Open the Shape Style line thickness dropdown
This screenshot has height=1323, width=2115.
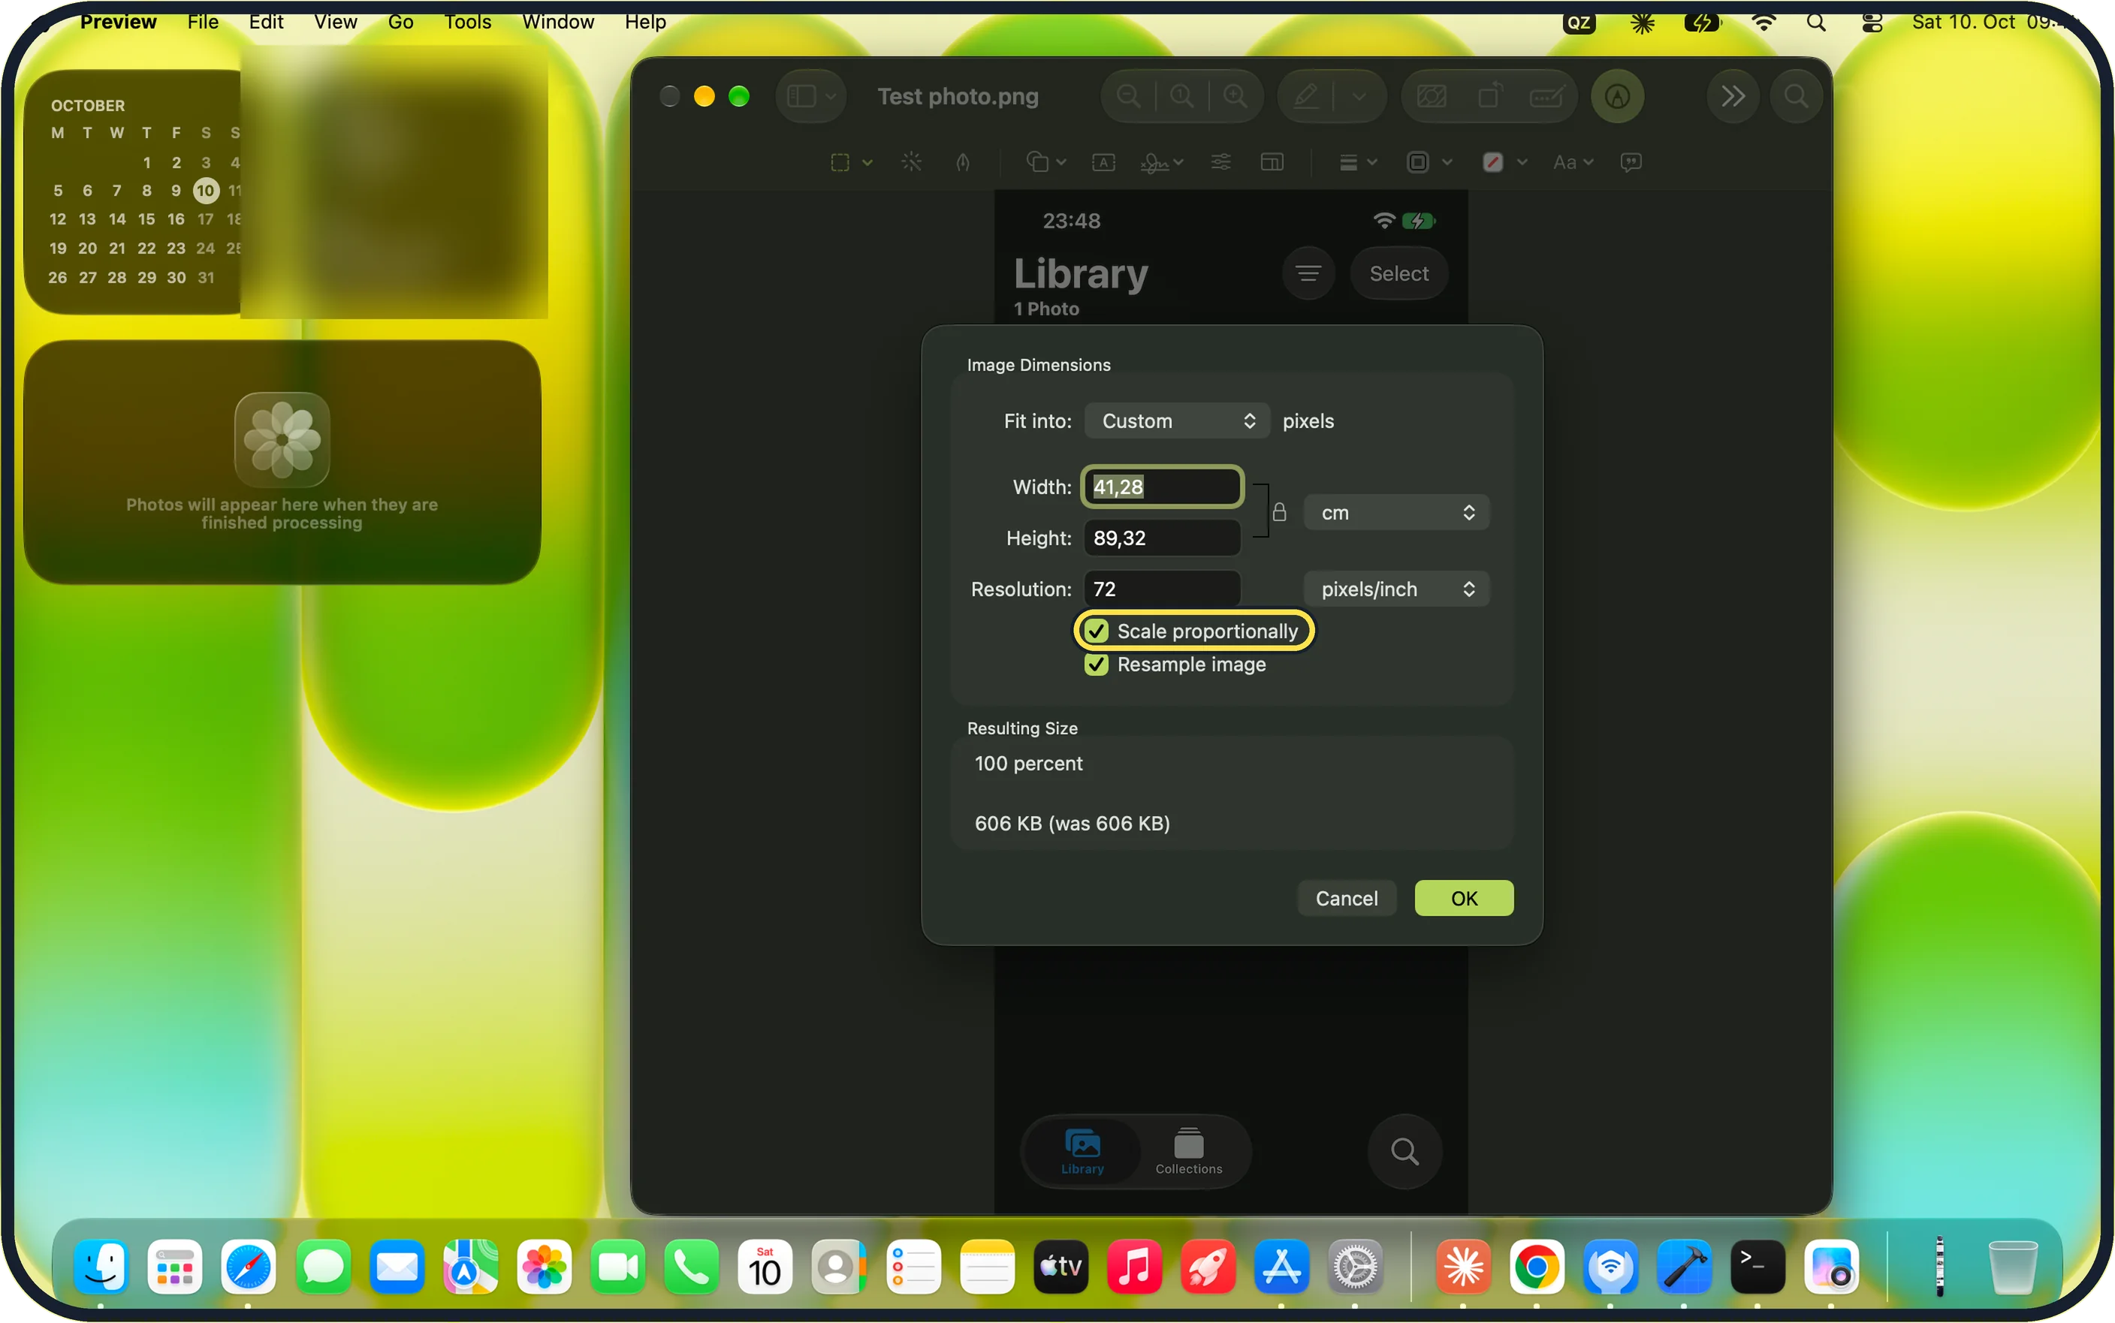tap(1358, 162)
